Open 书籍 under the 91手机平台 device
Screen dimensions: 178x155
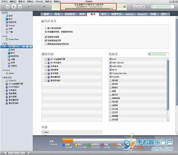[11, 59]
